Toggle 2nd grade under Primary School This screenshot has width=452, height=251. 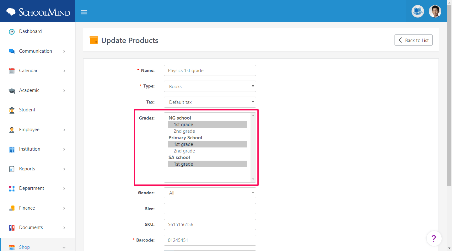click(207, 151)
